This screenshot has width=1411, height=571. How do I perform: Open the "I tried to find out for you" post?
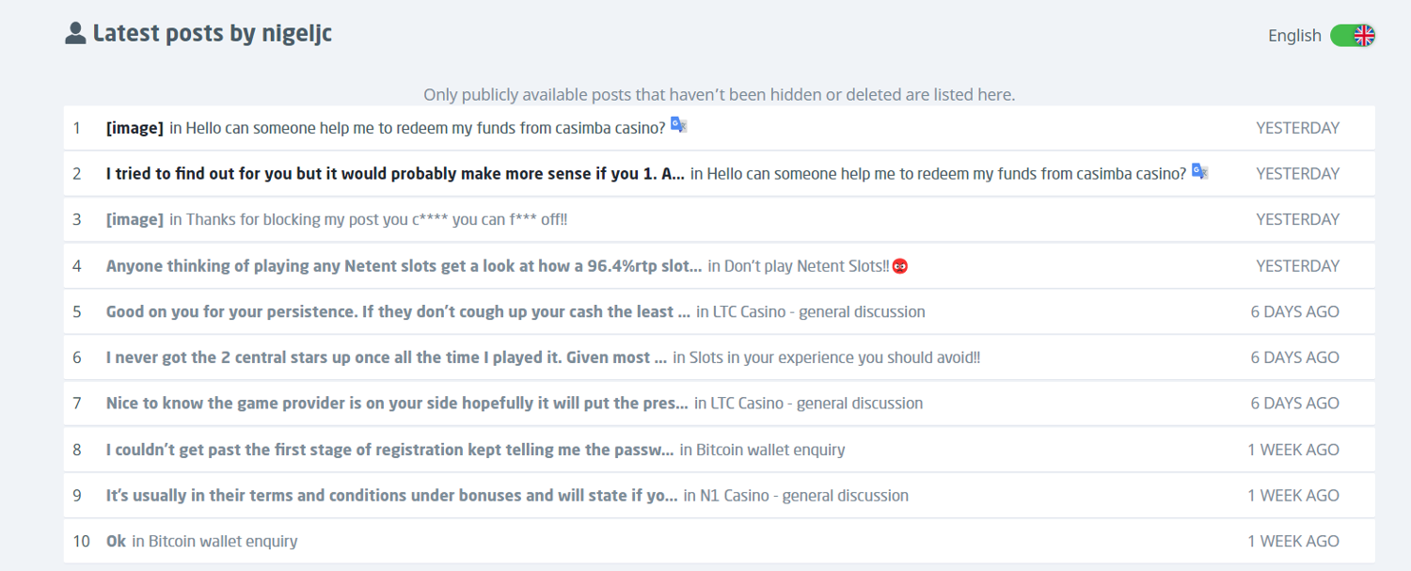395,174
